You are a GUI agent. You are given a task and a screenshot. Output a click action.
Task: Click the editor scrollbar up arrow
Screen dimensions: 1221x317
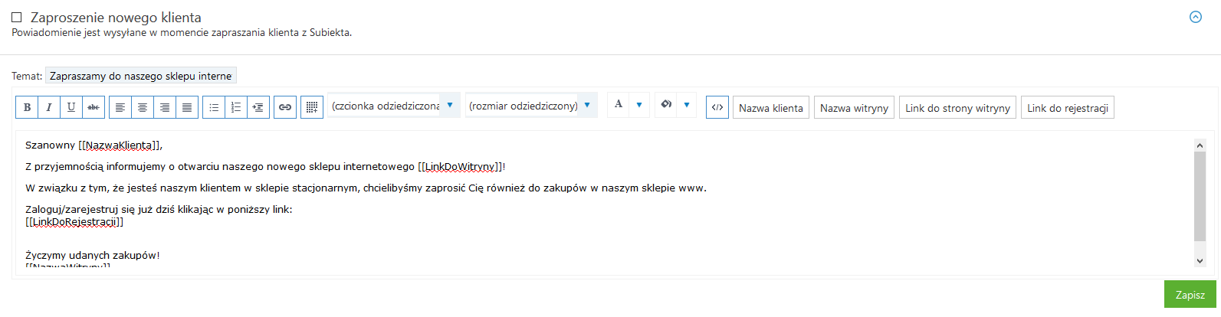click(x=1200, y=145)
